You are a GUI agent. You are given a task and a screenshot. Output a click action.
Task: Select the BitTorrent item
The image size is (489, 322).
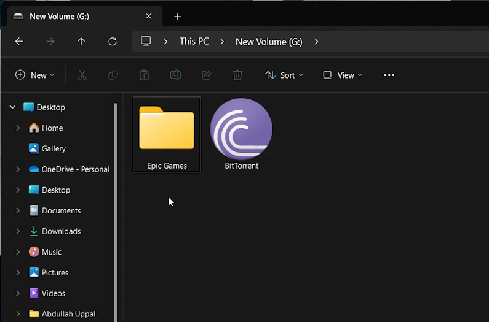tap(241, 134)
